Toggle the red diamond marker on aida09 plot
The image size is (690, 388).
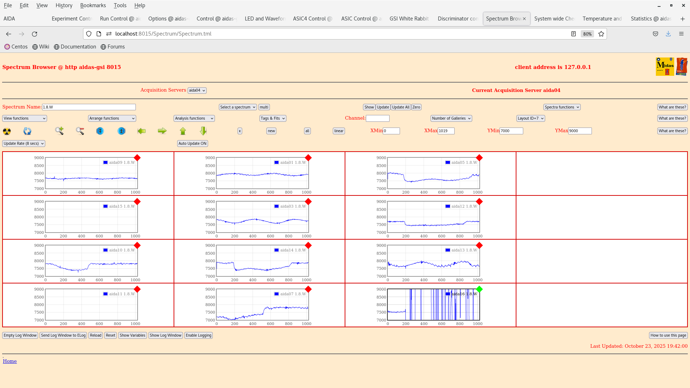point(137,157)
